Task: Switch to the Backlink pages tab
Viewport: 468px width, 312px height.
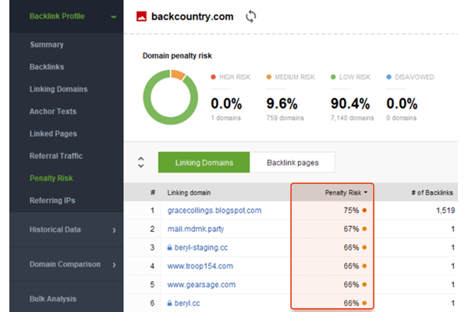Action: pyautogui.click(x=292, y=162)
